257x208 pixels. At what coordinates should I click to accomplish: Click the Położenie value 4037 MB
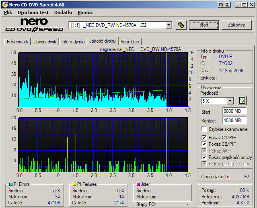click(241, 196)
